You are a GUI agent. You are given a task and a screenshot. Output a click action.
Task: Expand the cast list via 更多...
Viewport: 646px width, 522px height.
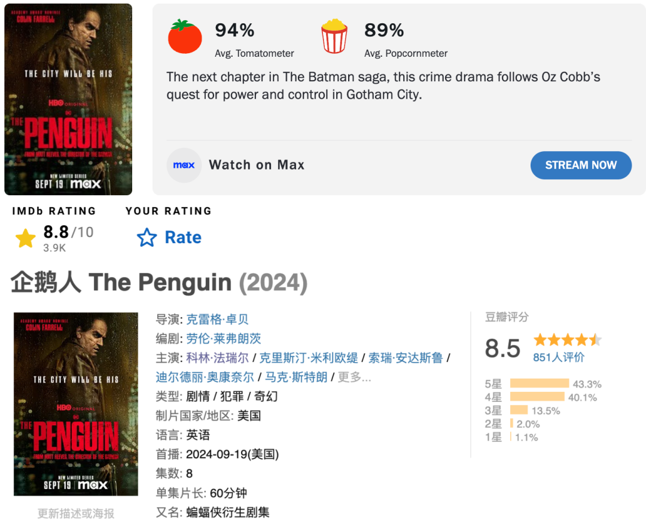355,377
